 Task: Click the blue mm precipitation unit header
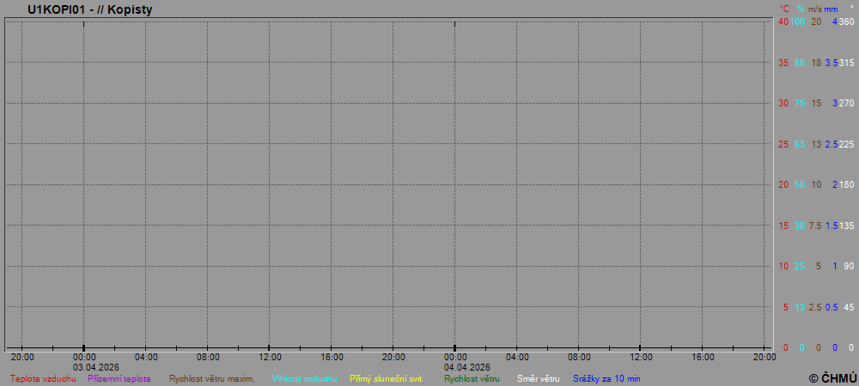(831, 9)
